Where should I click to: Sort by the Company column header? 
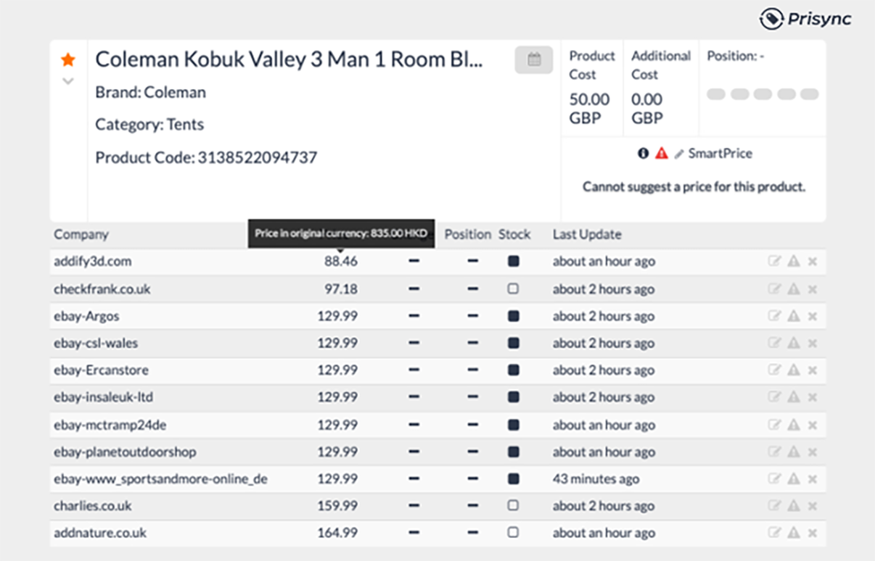click(81, 235)
